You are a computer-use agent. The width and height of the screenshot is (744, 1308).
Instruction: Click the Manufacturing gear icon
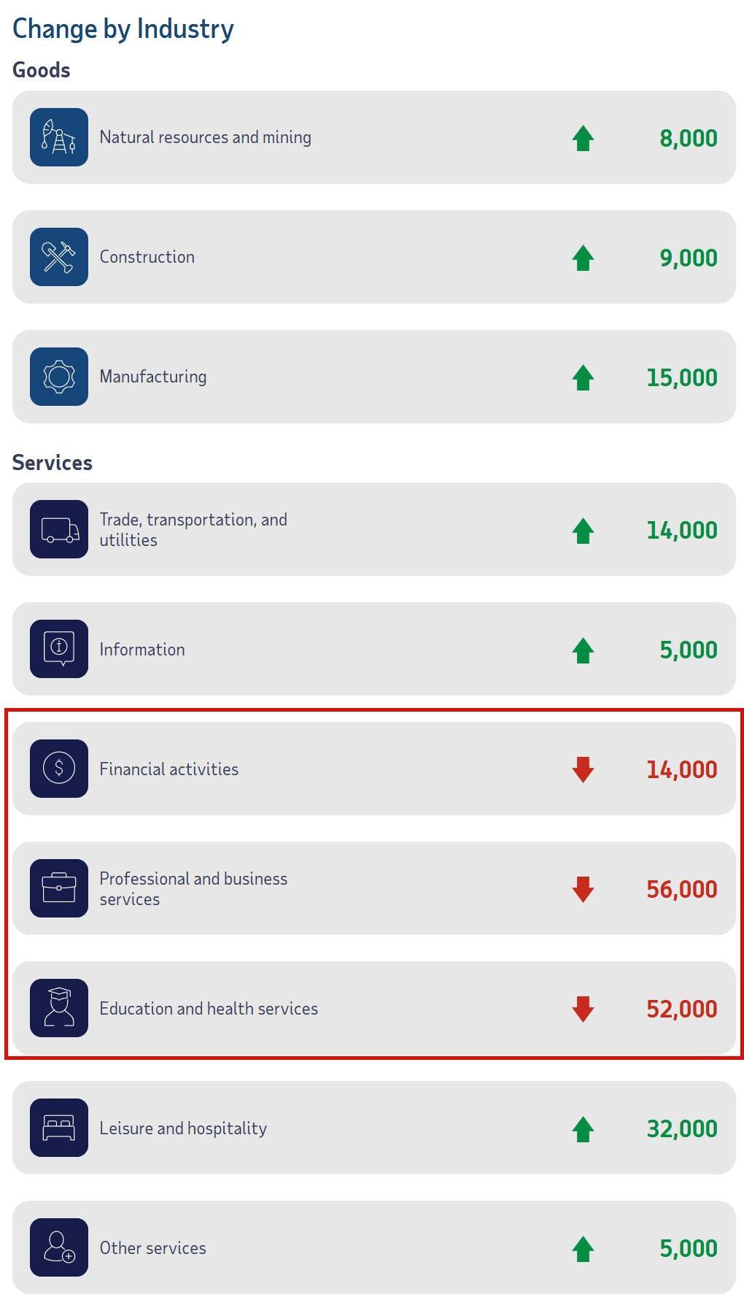coord(59,377)
